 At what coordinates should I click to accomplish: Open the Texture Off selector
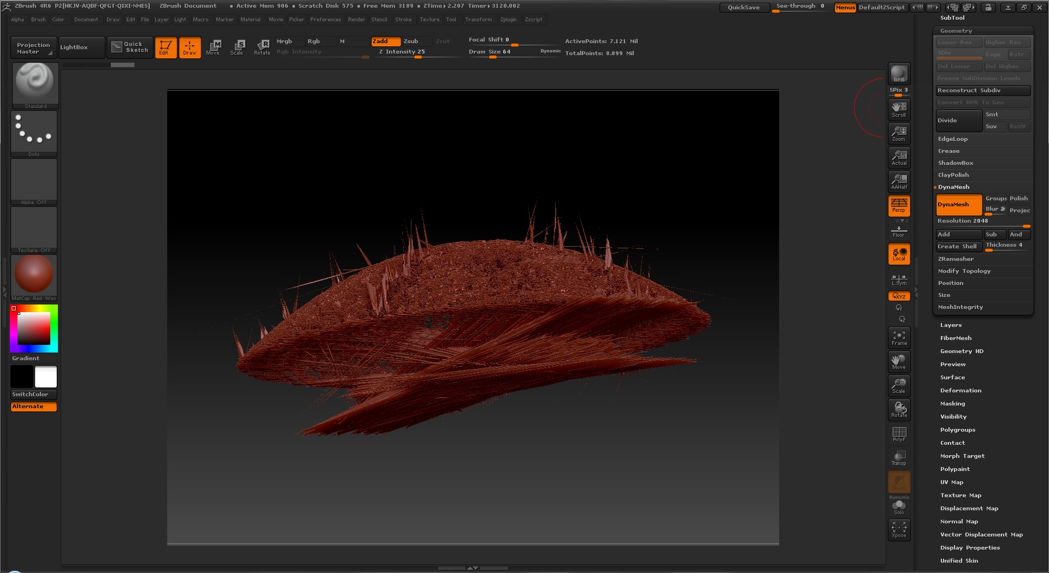(x=34, y=230)
